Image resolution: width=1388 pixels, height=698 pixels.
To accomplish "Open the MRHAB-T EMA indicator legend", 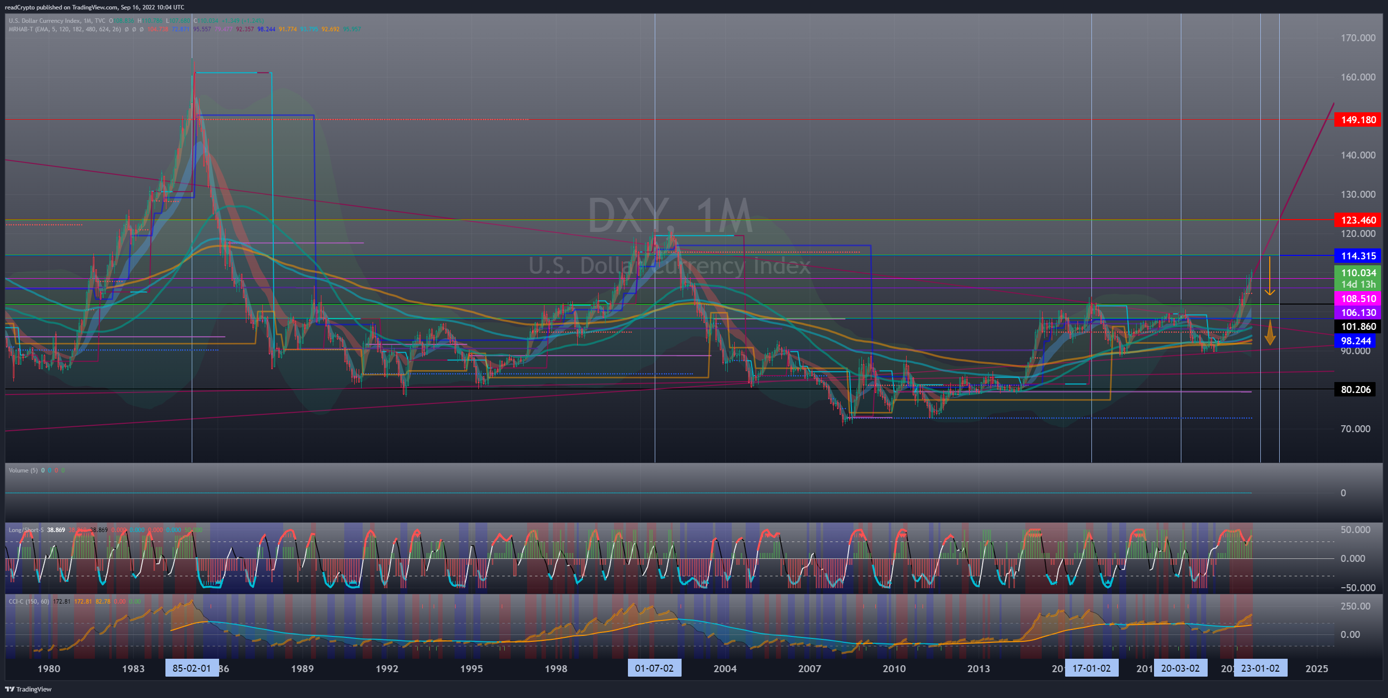I will point(65,29).
